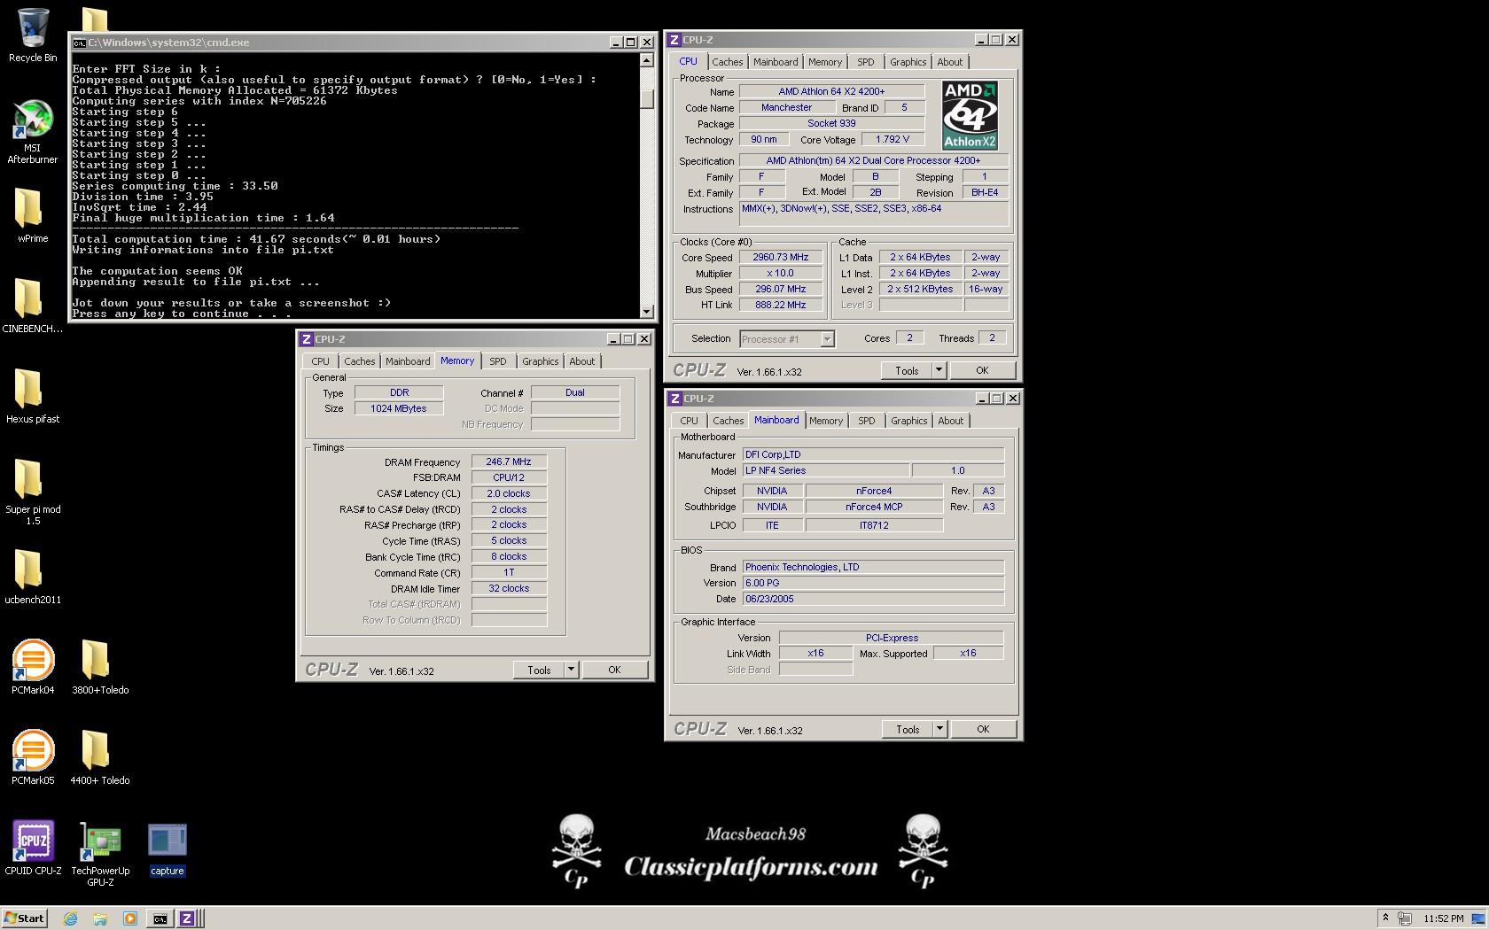Click the network tray icon
The width and height of the screenshot is (1489, 930).
point(1405,918)
